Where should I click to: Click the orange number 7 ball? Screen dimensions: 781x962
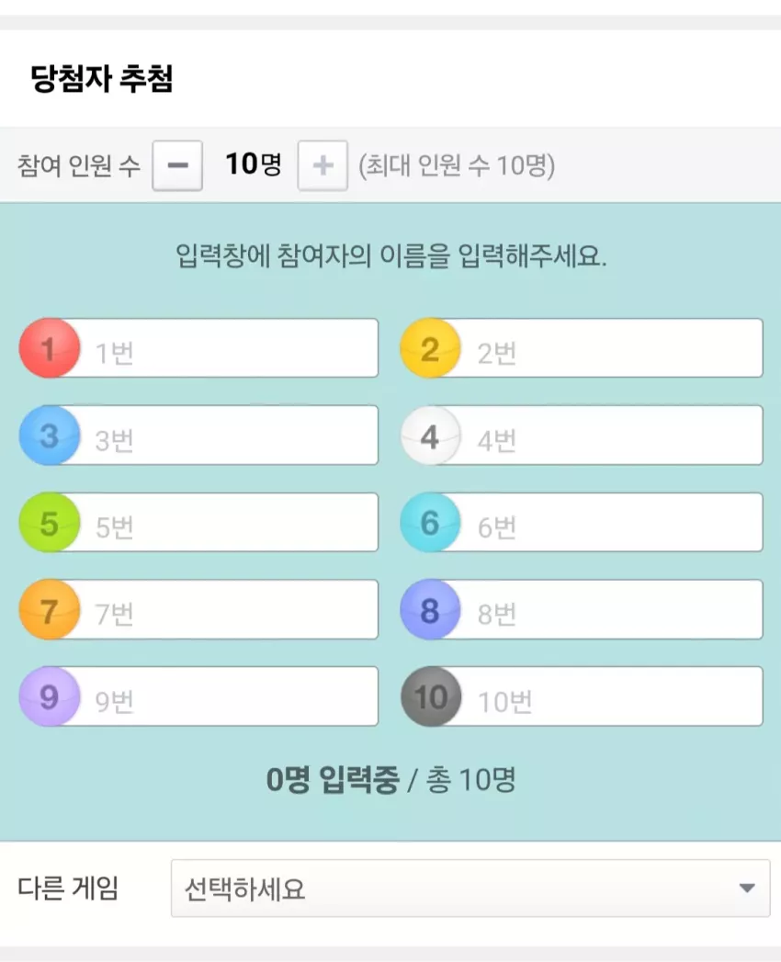[50, 609]
